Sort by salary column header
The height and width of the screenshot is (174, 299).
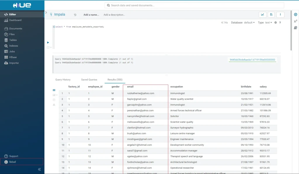[x=263, y=87]
